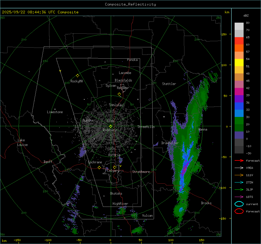The image size is (261, 244).
Task: Click the Drumheller city label
Action: pos(170,143)
